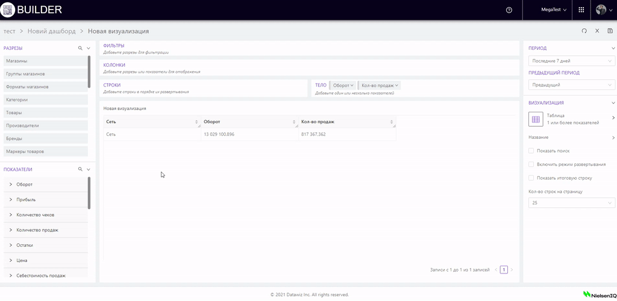Enable the Показать поиск checkbox
This screenshot has height=301, width=617.
[531, 151]
